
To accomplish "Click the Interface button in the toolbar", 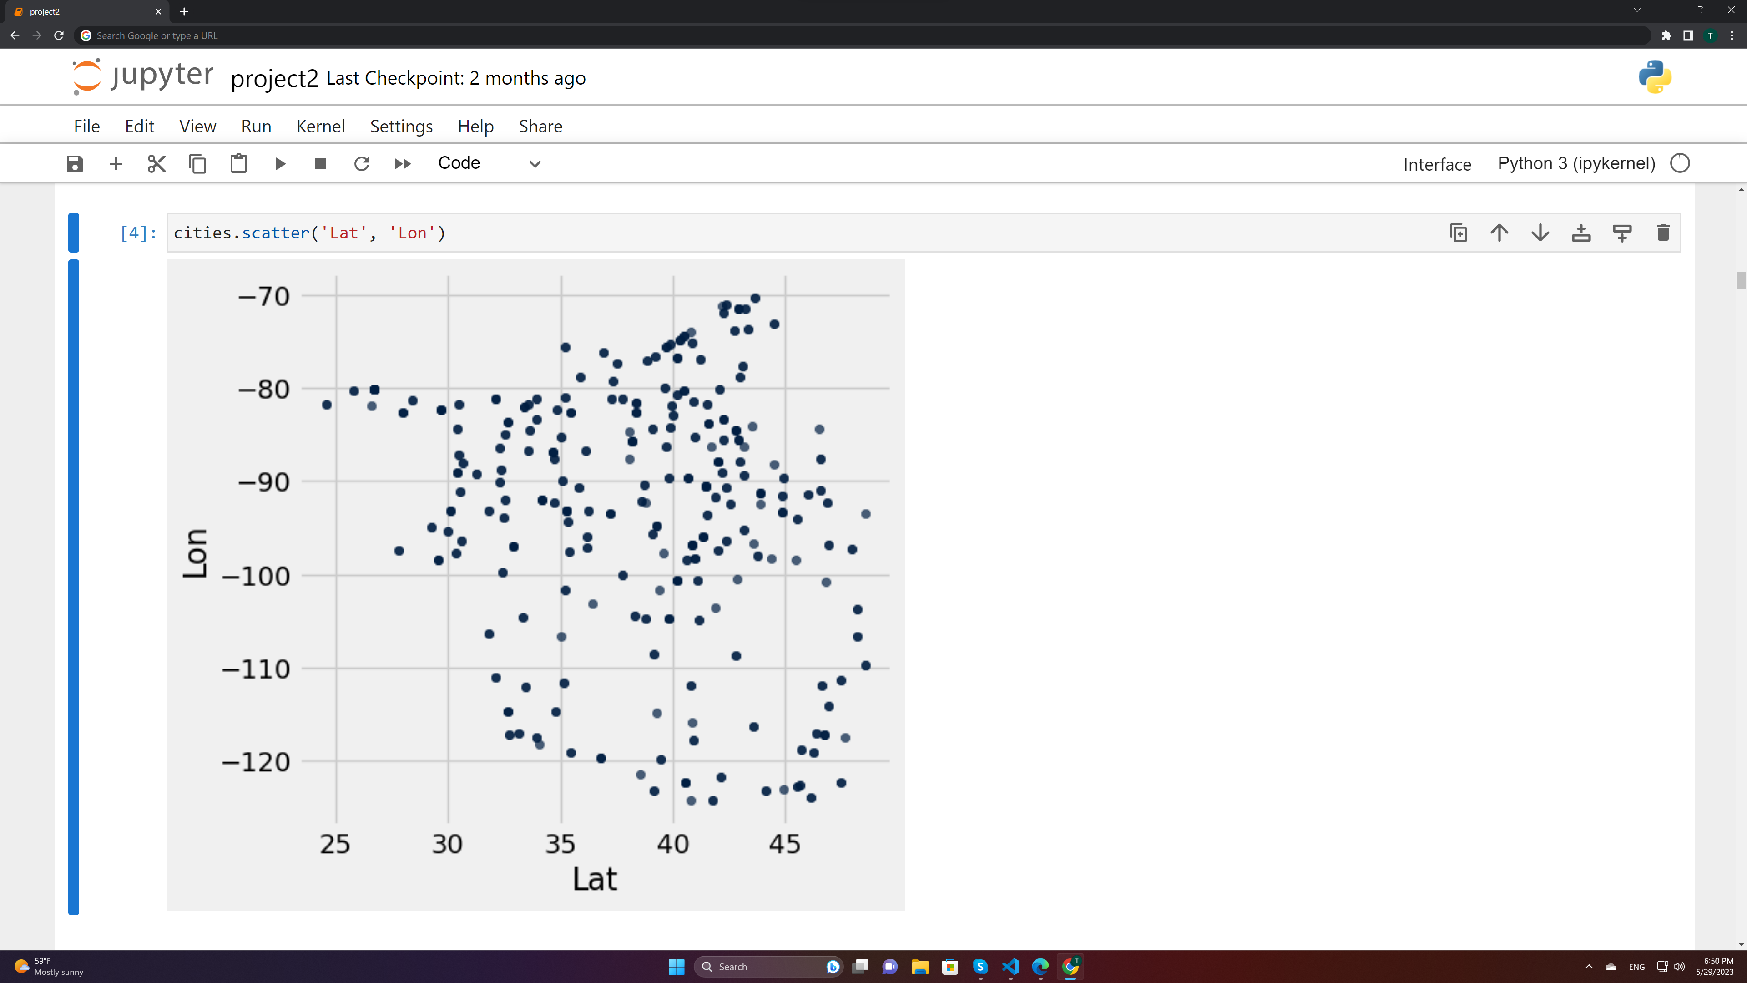I will click(x=1437, y=164).
